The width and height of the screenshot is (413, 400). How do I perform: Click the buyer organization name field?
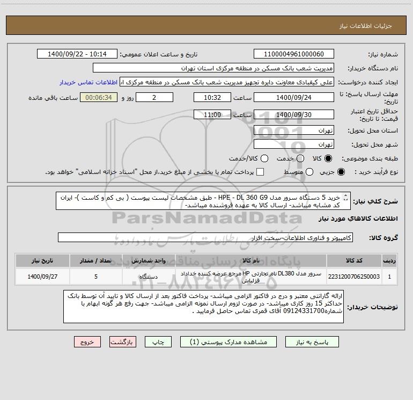tap(213, 68)
